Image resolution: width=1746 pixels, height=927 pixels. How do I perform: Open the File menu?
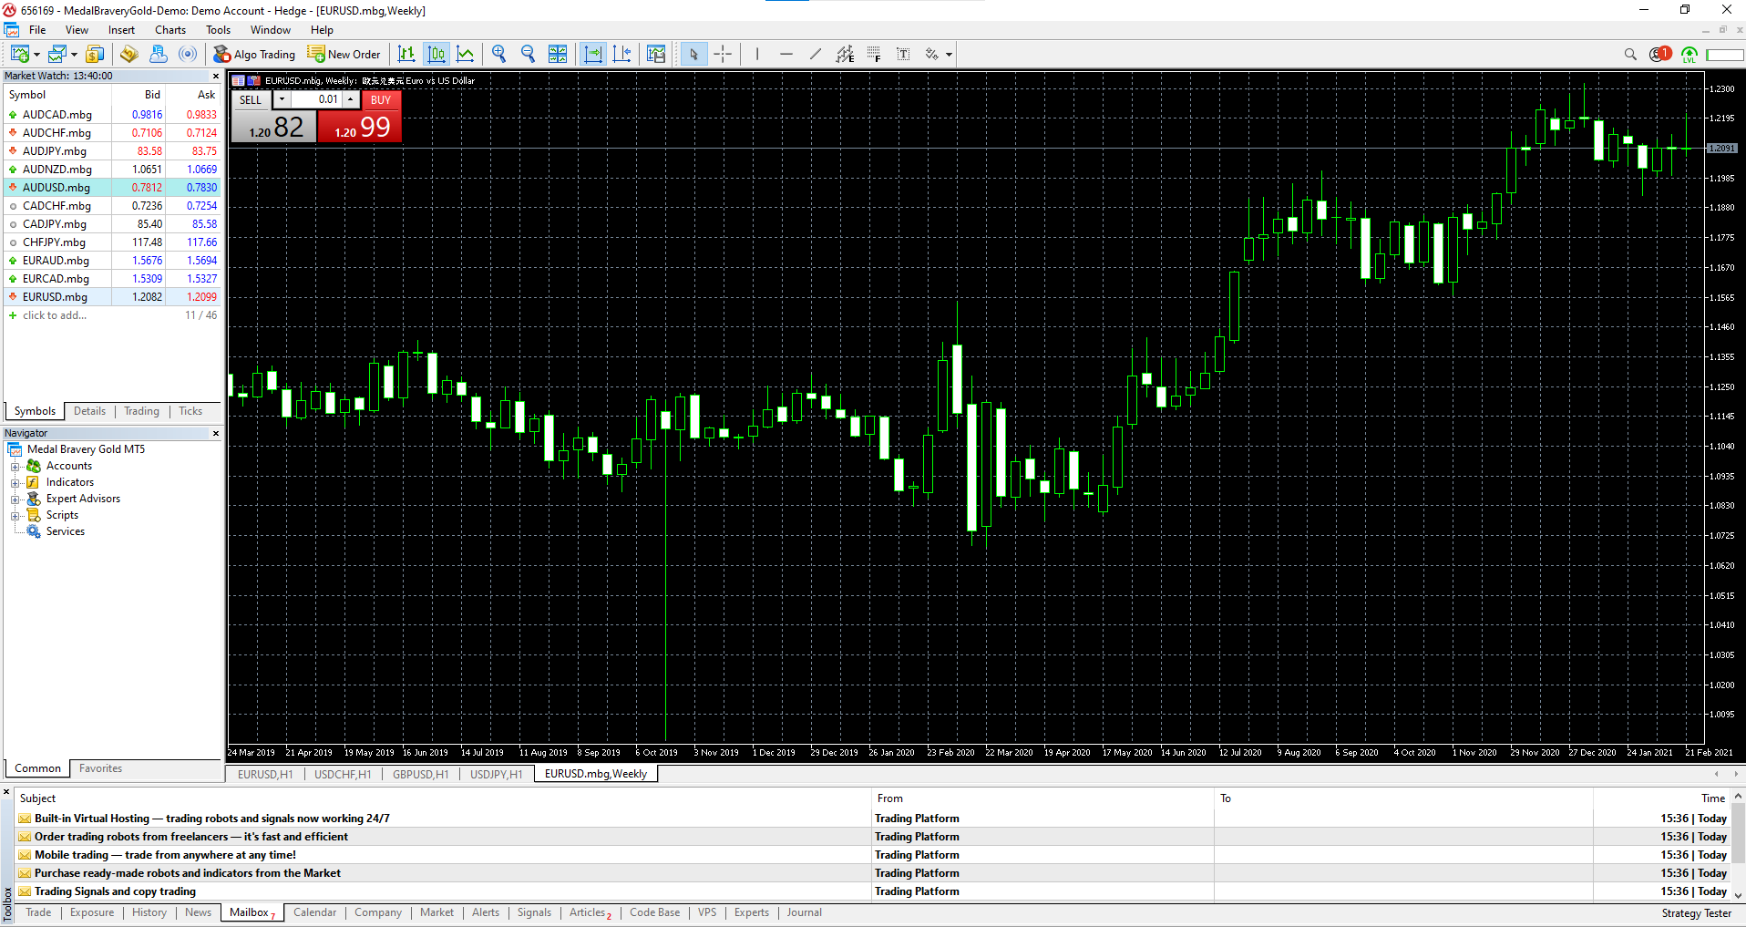click(x=37, y=29)
